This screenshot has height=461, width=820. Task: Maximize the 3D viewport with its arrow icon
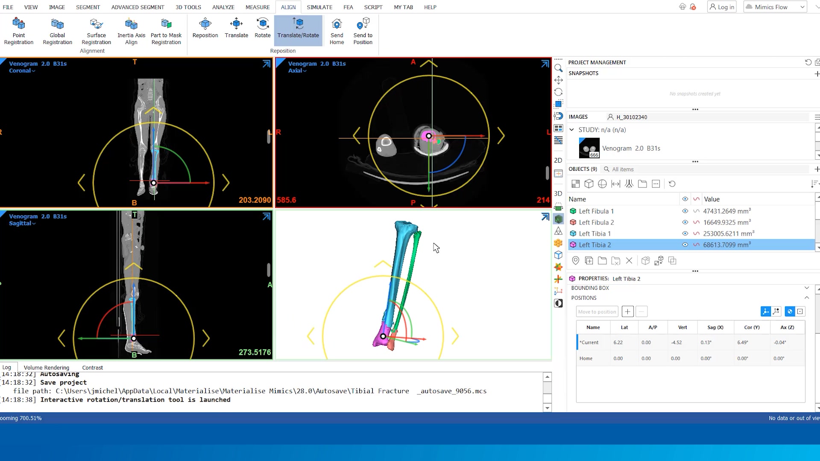(545, 217)
